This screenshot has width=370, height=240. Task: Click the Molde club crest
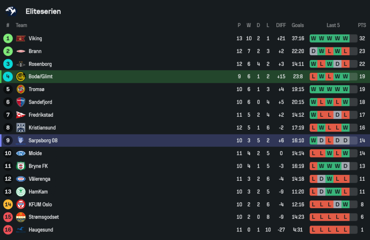(21, 153)
